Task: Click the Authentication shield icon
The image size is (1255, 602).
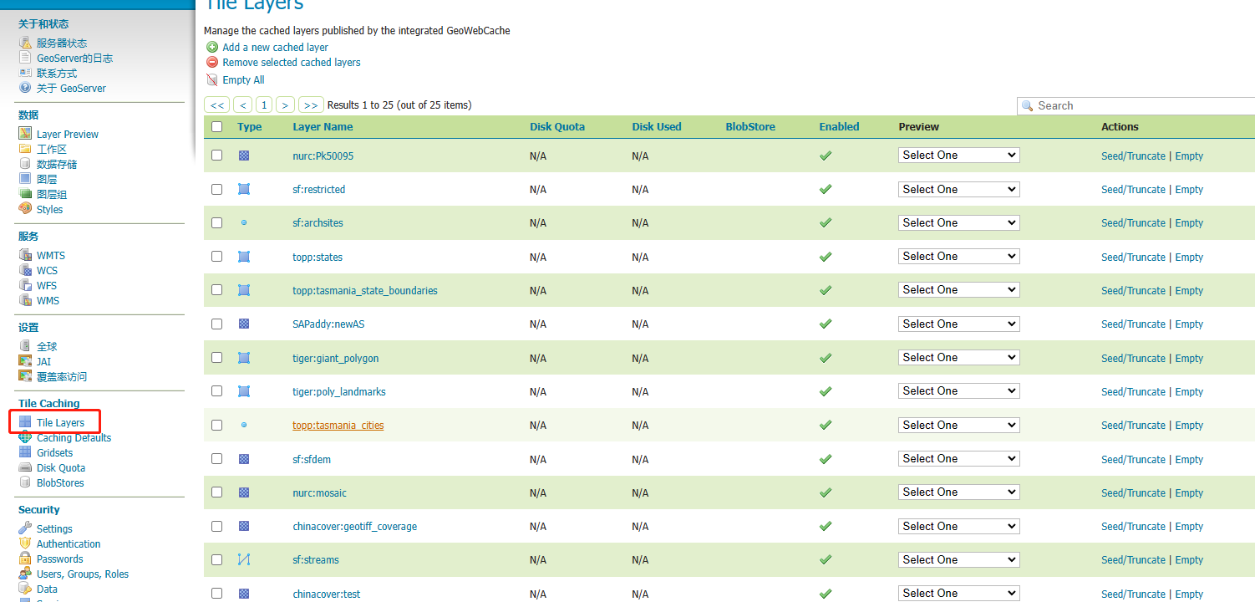Action: [25, 543]
